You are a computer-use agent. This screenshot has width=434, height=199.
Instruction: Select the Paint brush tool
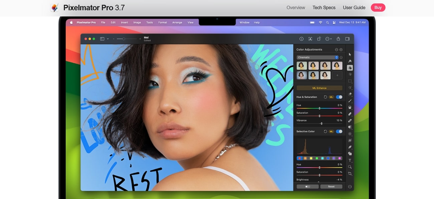click(350, 101)
